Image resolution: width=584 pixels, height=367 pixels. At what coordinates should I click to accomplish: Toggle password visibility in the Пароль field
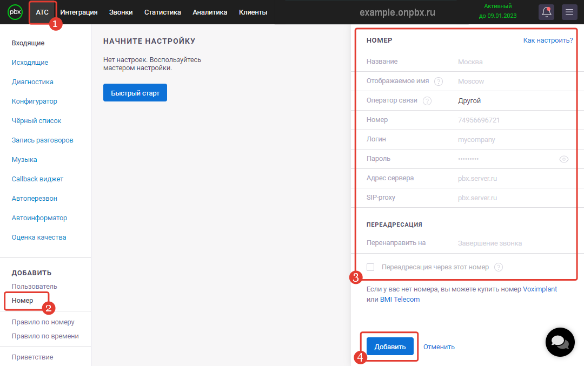(x=564, y=159)
